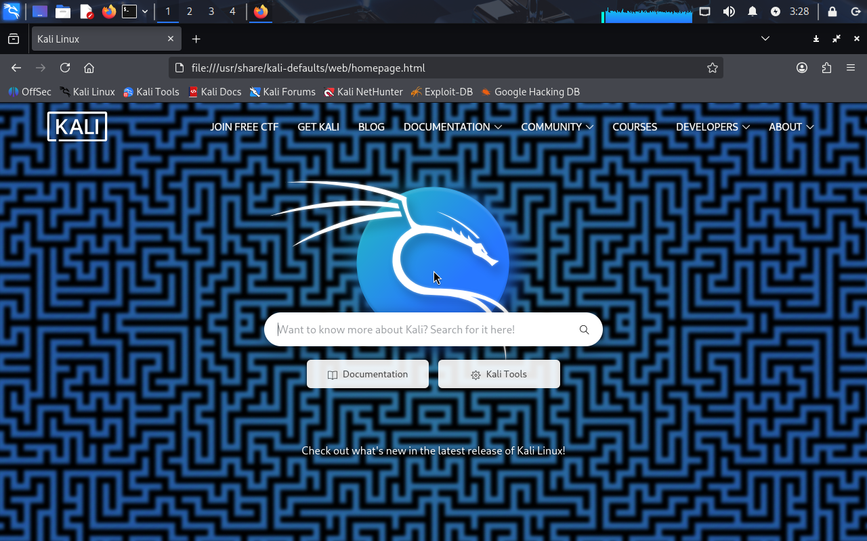Open the Developers dropdown in navigation
The width and height of the screenshot is (867, 541).
point(713,127)
